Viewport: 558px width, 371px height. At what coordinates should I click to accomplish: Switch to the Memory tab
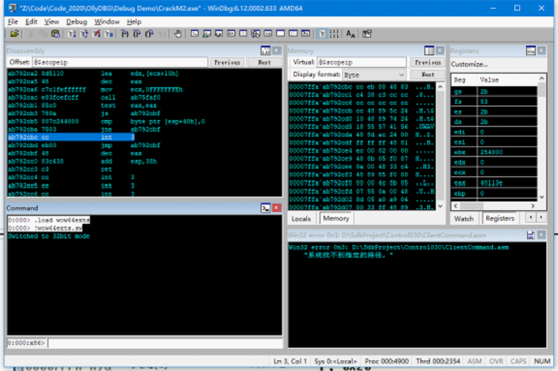click(336, 218)
